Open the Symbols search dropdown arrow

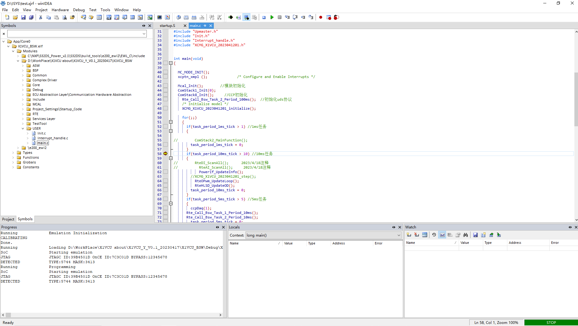point(144,34)
